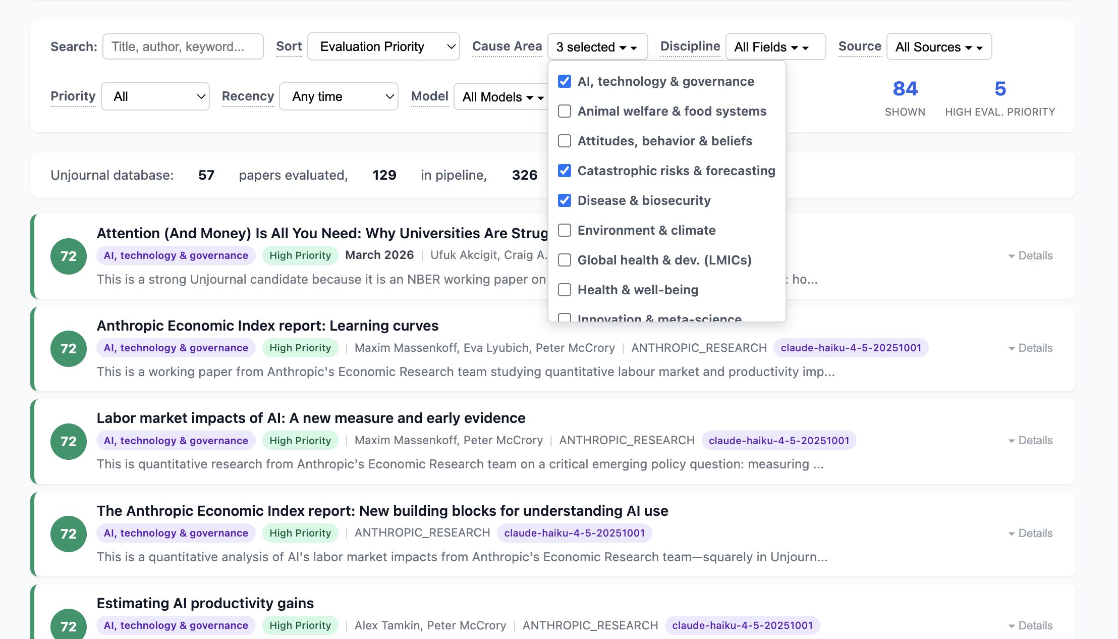This screenshot has width=1118, height=639.
Task: Click claude-haiku tag on Labor market impacts paper
Action: tap(778, 441)
